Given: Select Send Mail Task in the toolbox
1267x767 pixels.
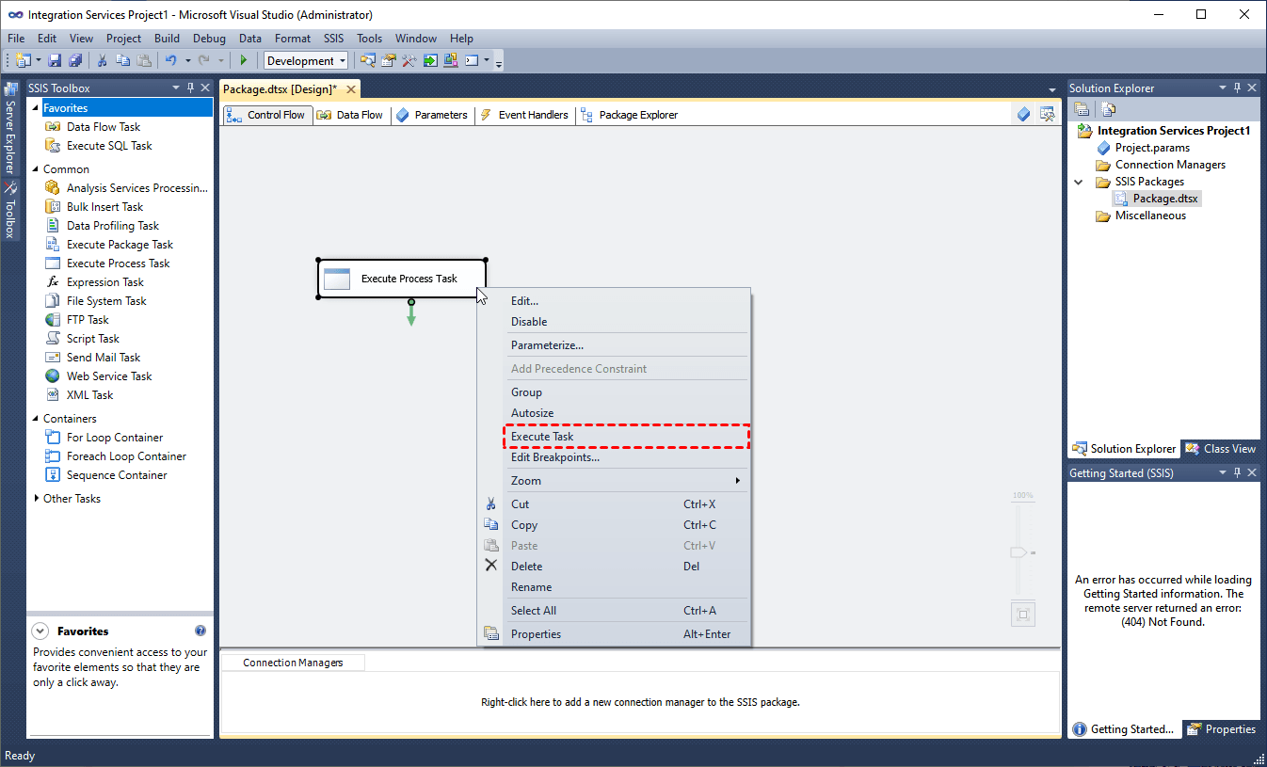Looking at the screenshot, I should coord(104,358).
